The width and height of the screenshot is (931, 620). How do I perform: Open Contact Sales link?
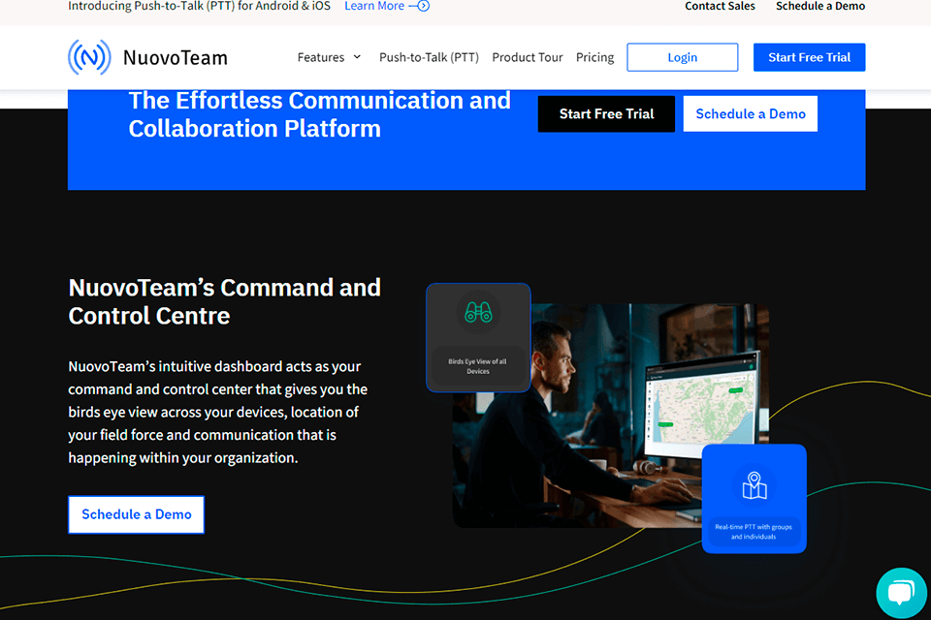pos(720,6)
